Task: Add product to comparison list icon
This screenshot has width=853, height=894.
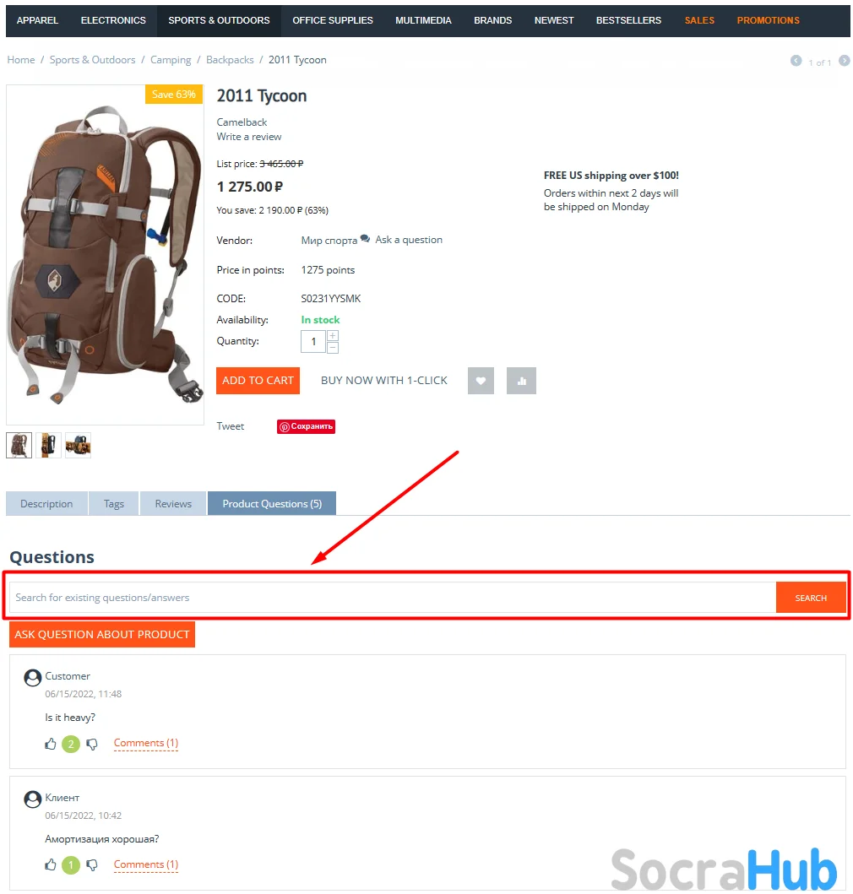Action: tap(521, 380)
